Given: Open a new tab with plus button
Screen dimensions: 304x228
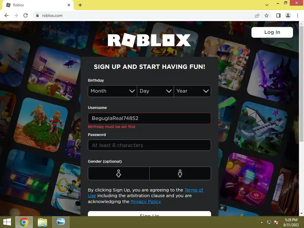Looking at the screenshot, I should tap(80, 5).
